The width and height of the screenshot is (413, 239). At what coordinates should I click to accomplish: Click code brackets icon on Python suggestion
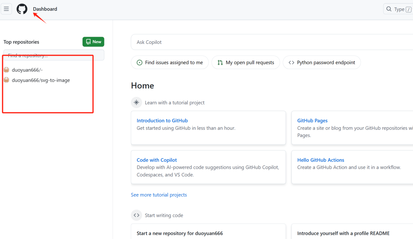pos(291,63)
